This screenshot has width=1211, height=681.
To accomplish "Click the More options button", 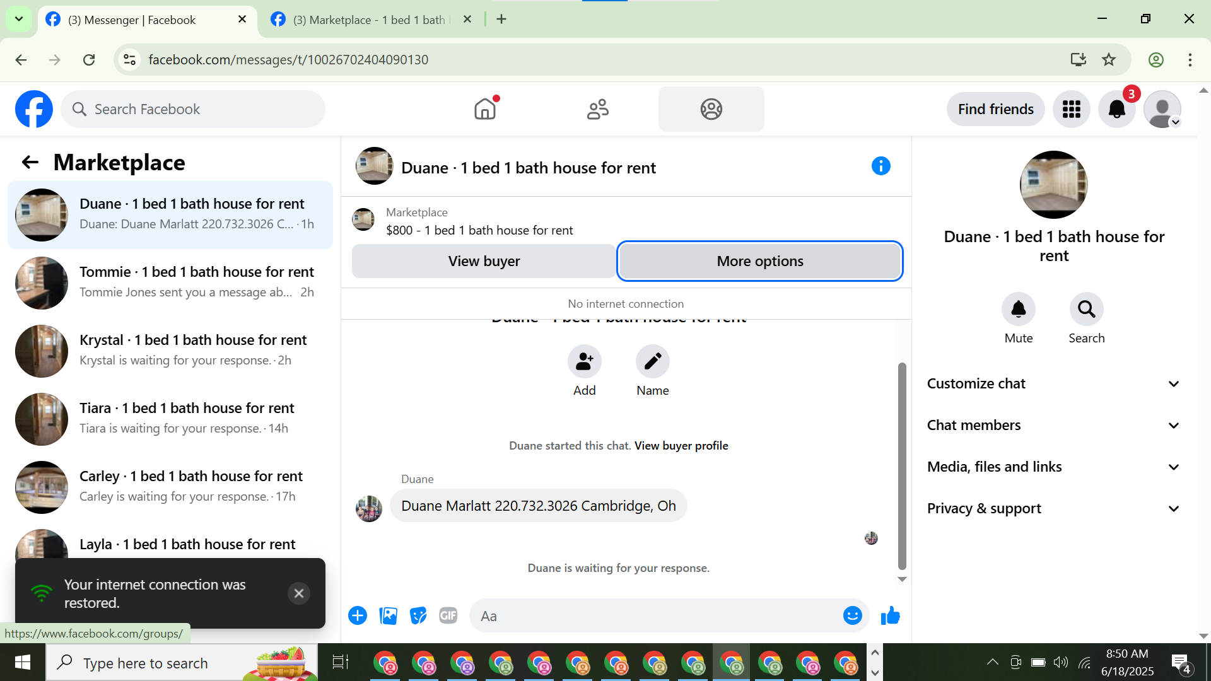I will tap(760, 261).
